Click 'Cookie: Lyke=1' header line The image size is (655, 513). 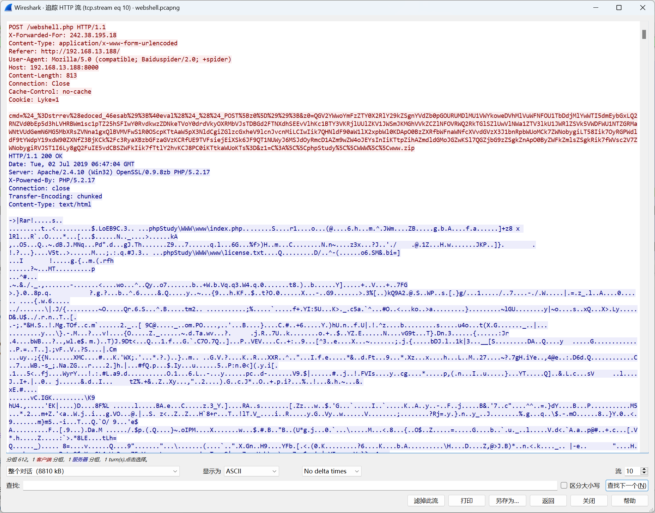[34, 100]
